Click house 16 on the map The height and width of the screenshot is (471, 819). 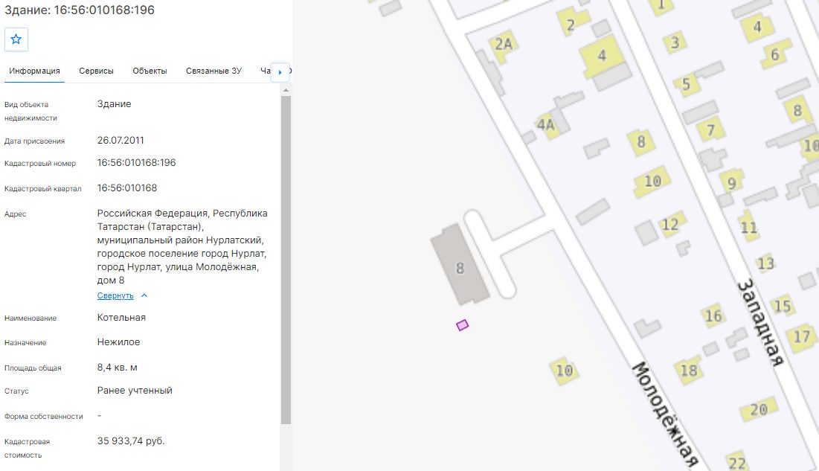(713, 315)
